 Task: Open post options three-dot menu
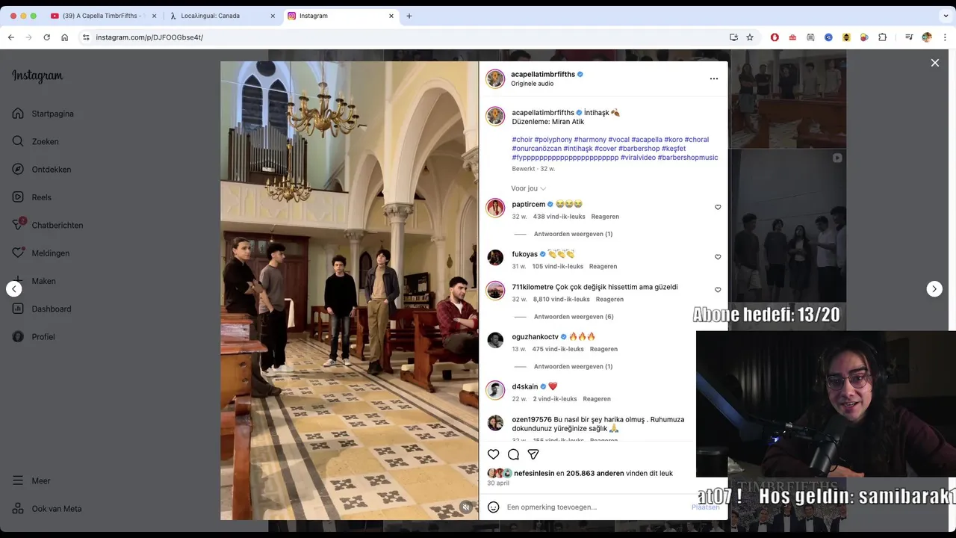coord(714,78)
